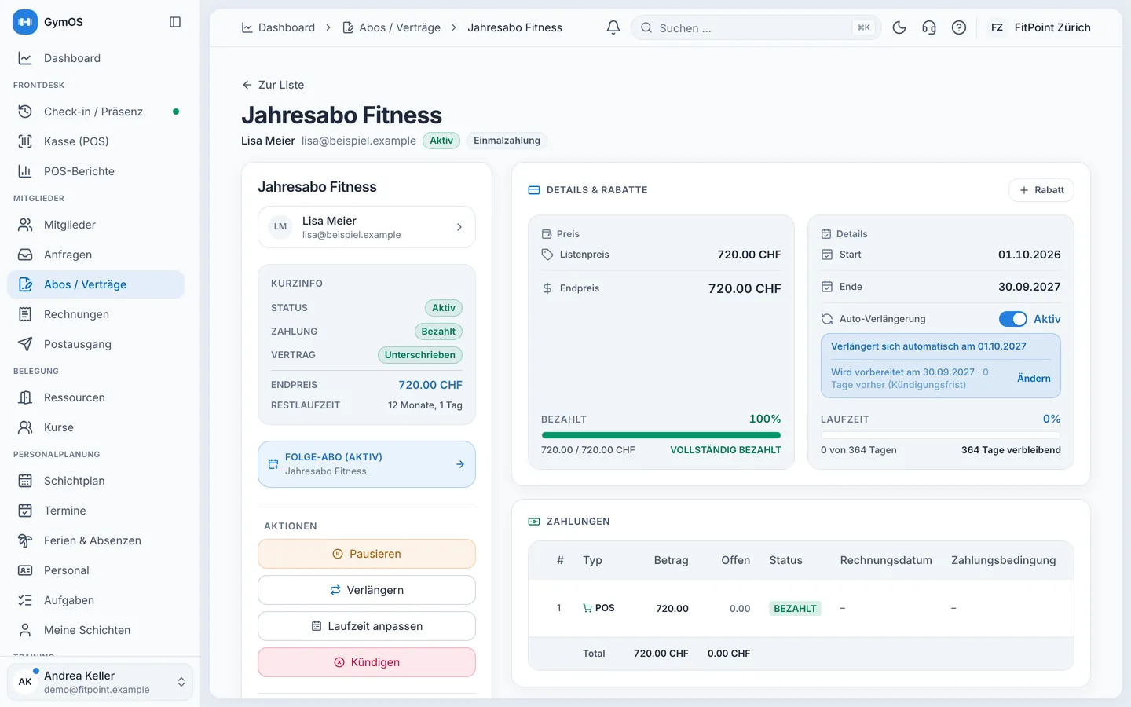Open help question mark icon
Image resolution: width=1131 pixels, height=707 pixels.
point(959,27)
